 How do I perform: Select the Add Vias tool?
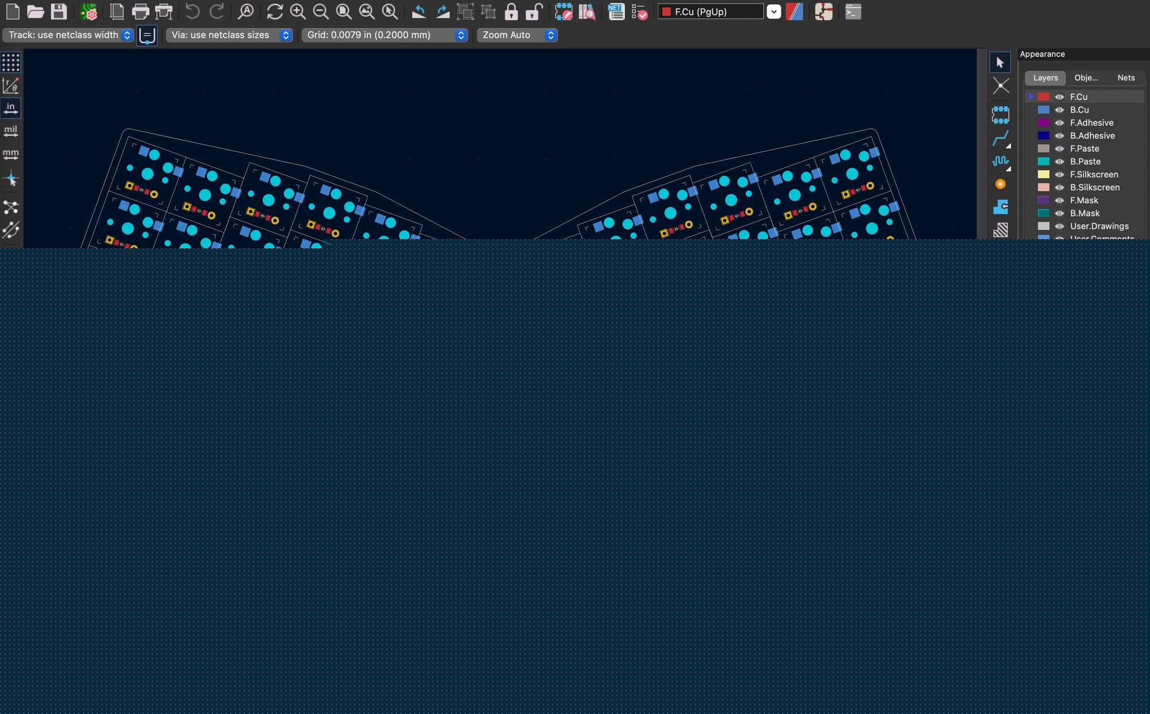point(1000,184)
